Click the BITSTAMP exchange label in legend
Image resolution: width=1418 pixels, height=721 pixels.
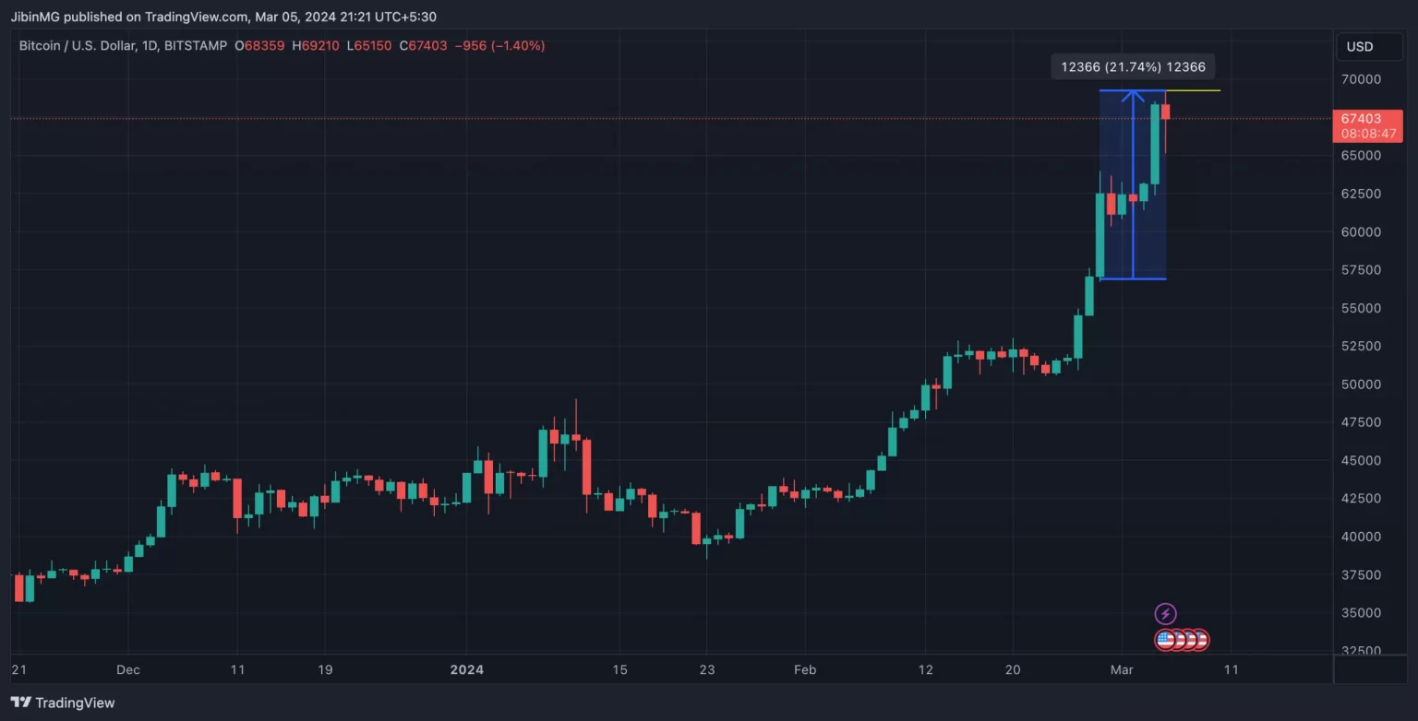195,45
